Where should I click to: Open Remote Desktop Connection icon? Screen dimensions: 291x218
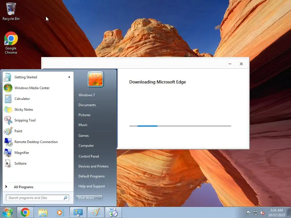pos(8,142)
